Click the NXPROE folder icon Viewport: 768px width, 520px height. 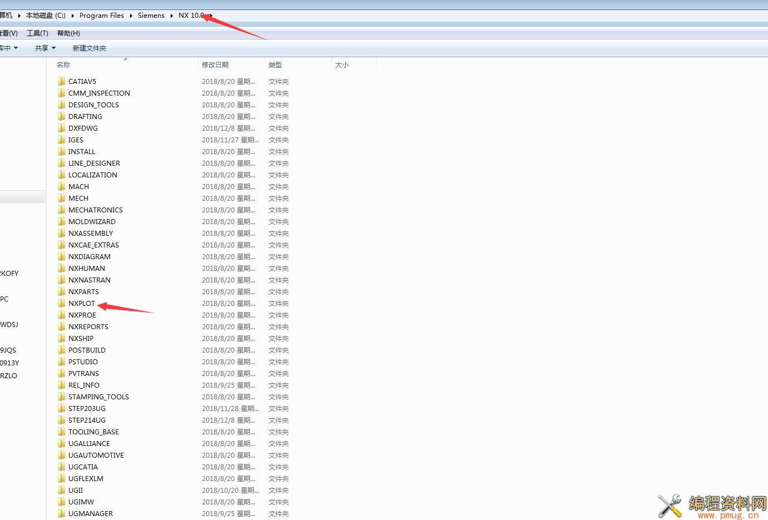click(x=61, y=315)
